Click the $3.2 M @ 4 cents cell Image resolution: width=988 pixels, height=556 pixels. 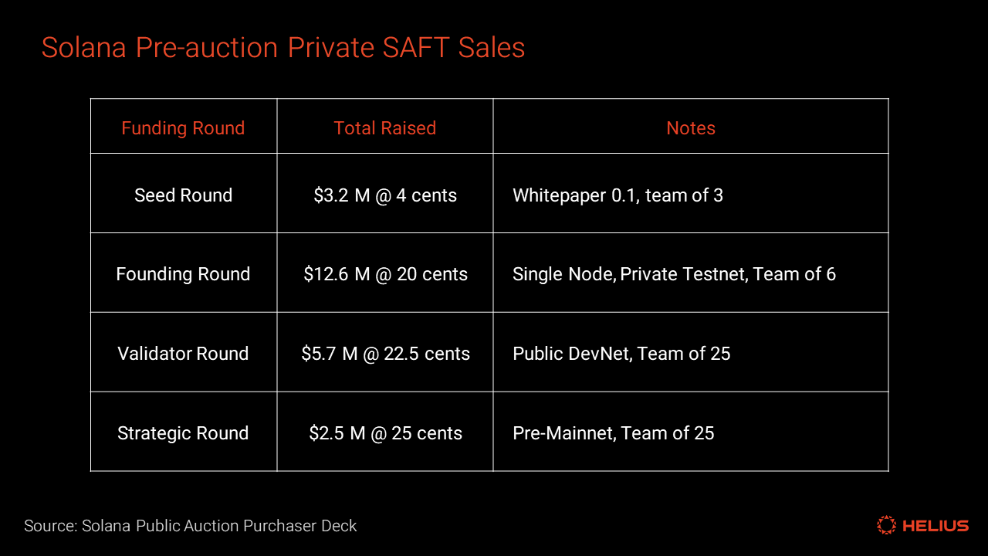(384, 195)
